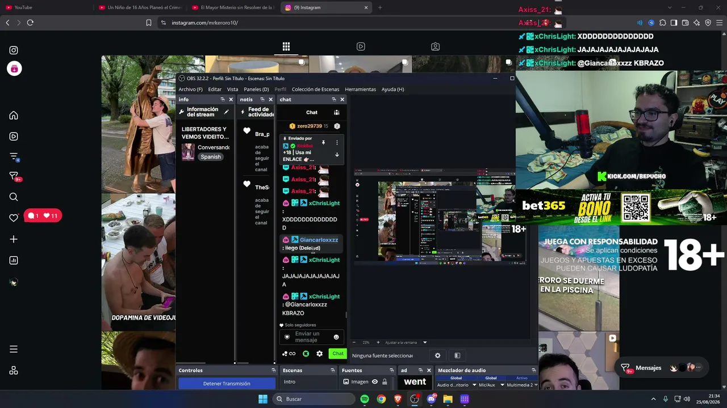Show profile posts grid tab

286,46
